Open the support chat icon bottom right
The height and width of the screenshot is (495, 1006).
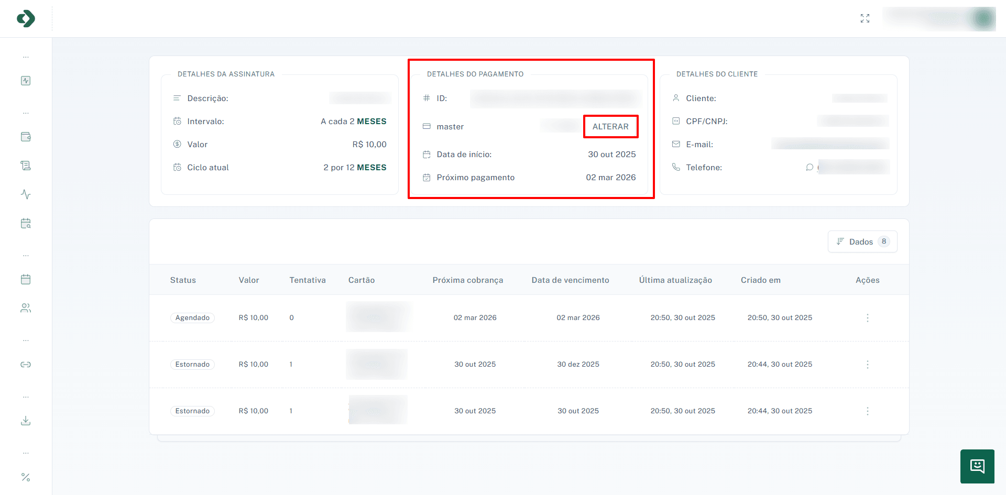coord(977,466)
